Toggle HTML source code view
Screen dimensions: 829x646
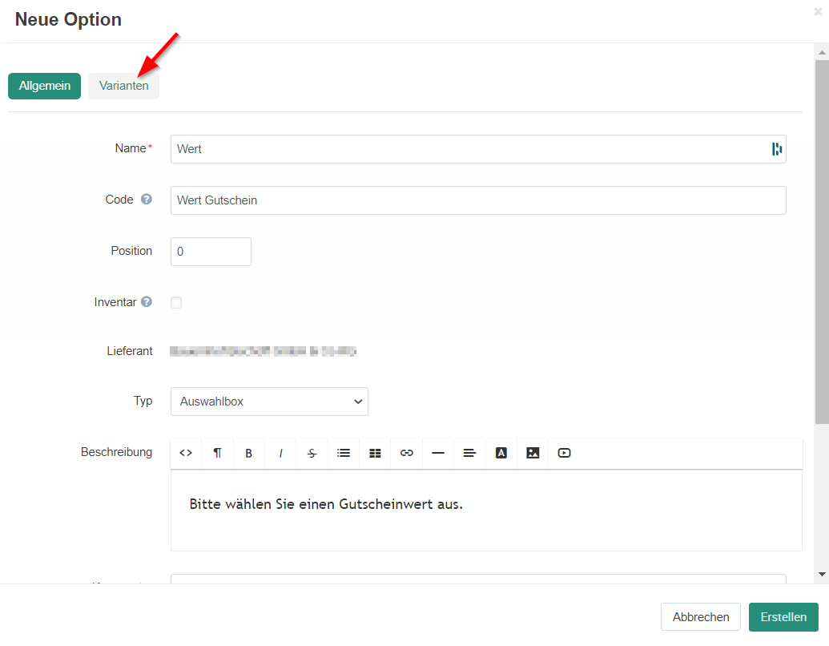click(x=186, y=453)
